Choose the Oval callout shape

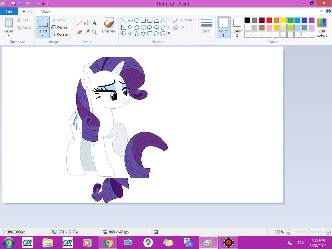(x=156, y=33)
